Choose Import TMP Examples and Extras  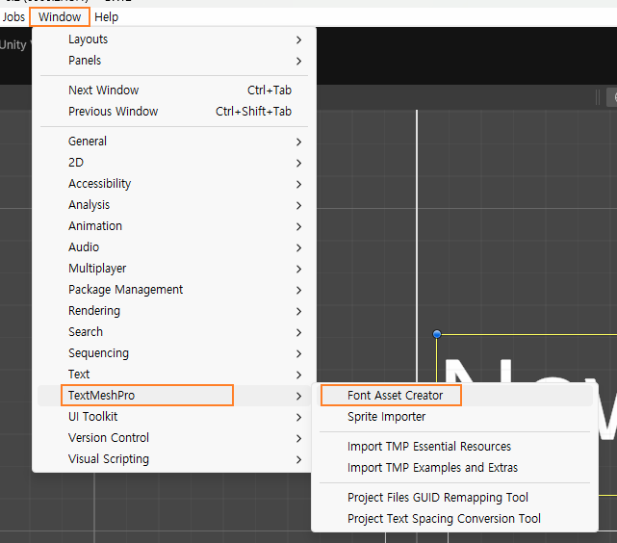coord(455,468)
